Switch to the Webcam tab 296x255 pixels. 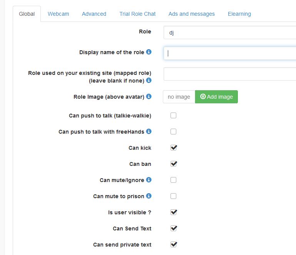click(58, 14)
